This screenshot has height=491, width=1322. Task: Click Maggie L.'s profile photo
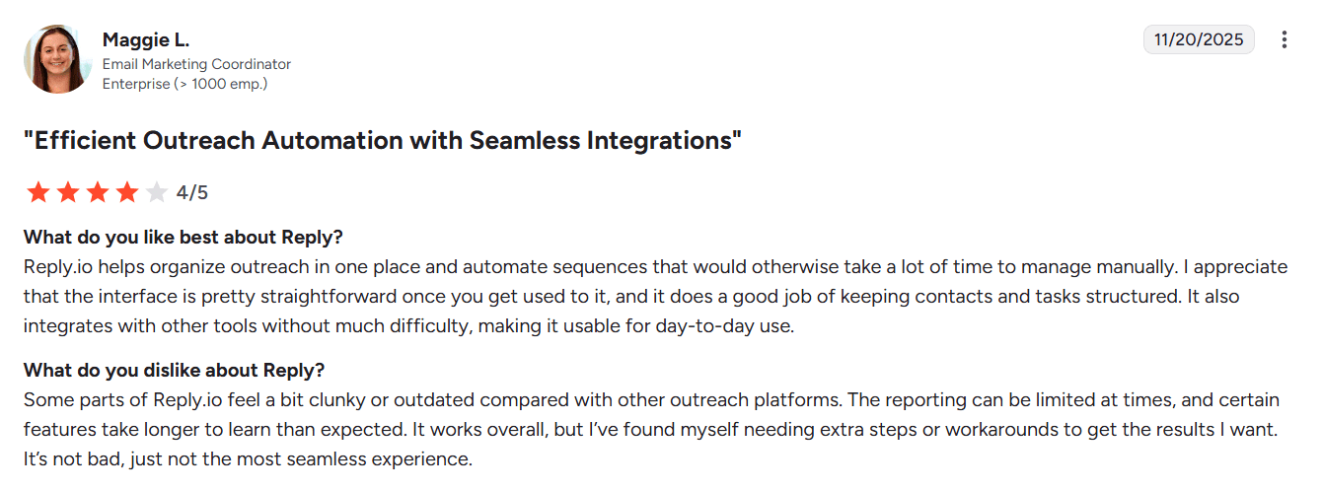point(57,60)
